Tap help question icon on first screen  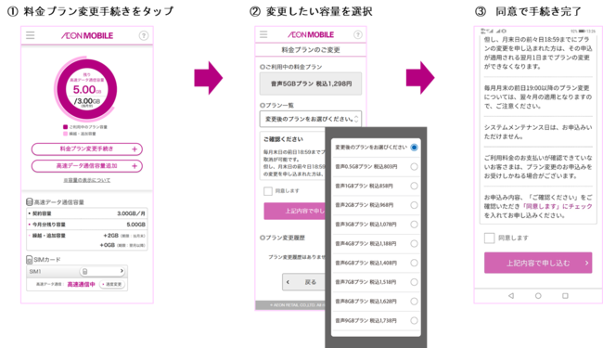pyautogui.click(x=144, y=36)
